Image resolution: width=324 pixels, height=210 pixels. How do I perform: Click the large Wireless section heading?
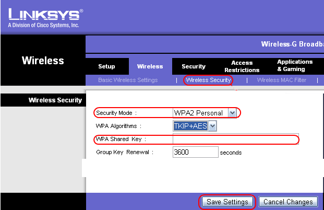tap(43, 61)
